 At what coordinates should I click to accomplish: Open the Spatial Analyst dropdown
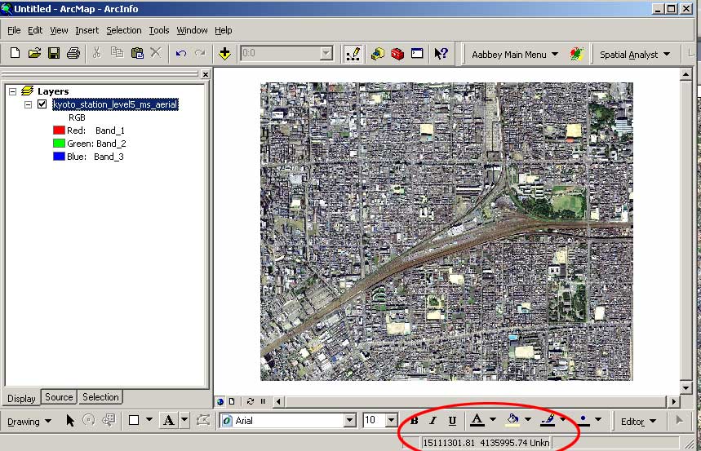pyautogui.click(x=635, y=55)
